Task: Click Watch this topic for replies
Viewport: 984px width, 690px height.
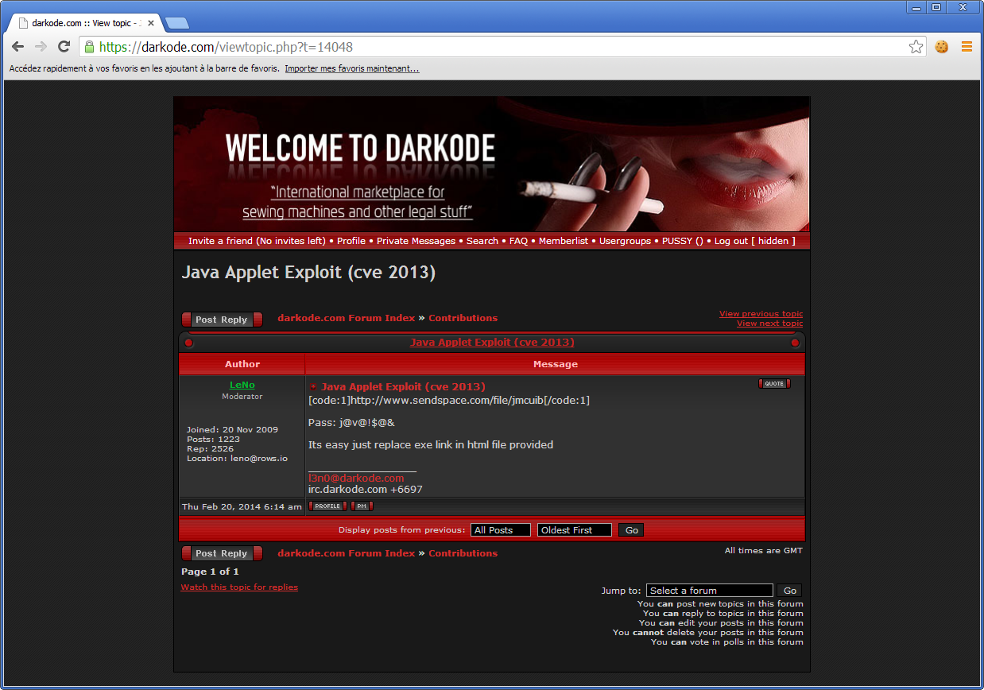Action: (x=239, y=587)
